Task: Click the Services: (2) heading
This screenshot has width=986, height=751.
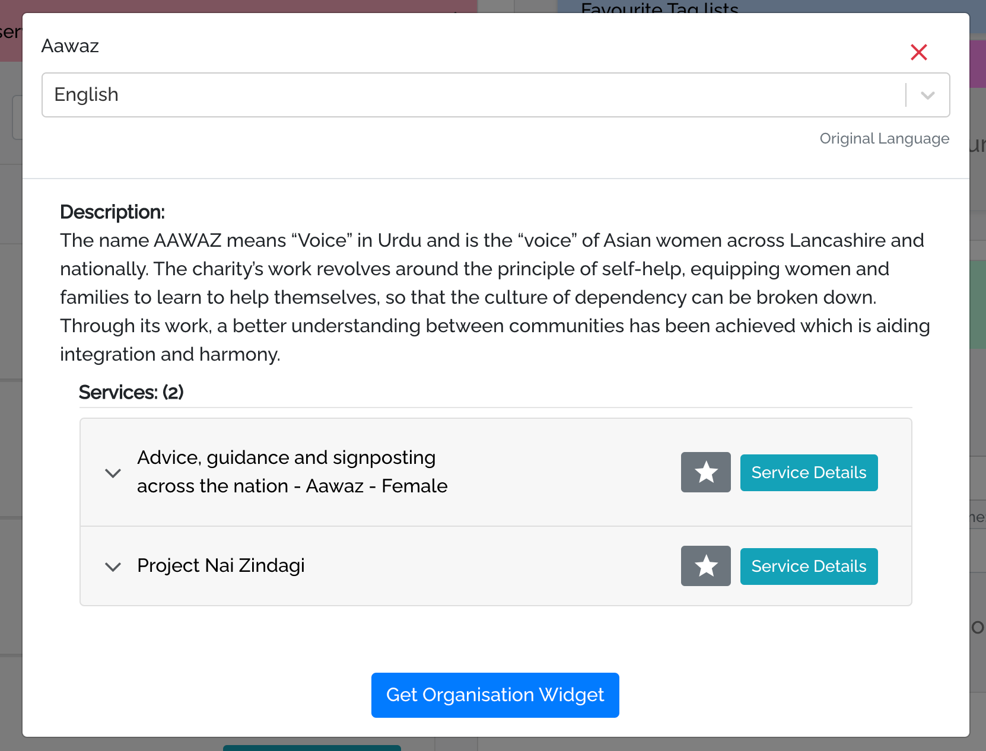Action: [131, 392]
